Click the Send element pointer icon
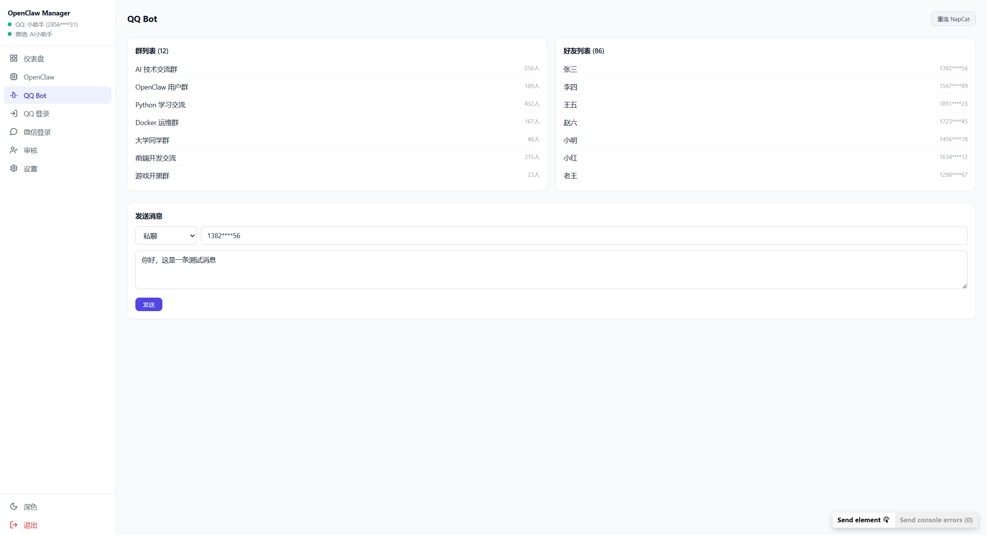The image size is (987, 535). (x=886, y=520)
